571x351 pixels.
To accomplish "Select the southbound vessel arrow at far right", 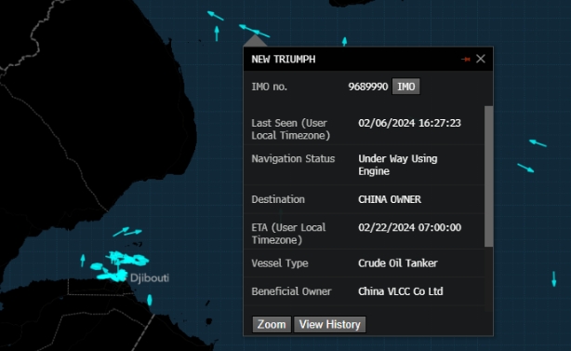I will pos(554,278).
